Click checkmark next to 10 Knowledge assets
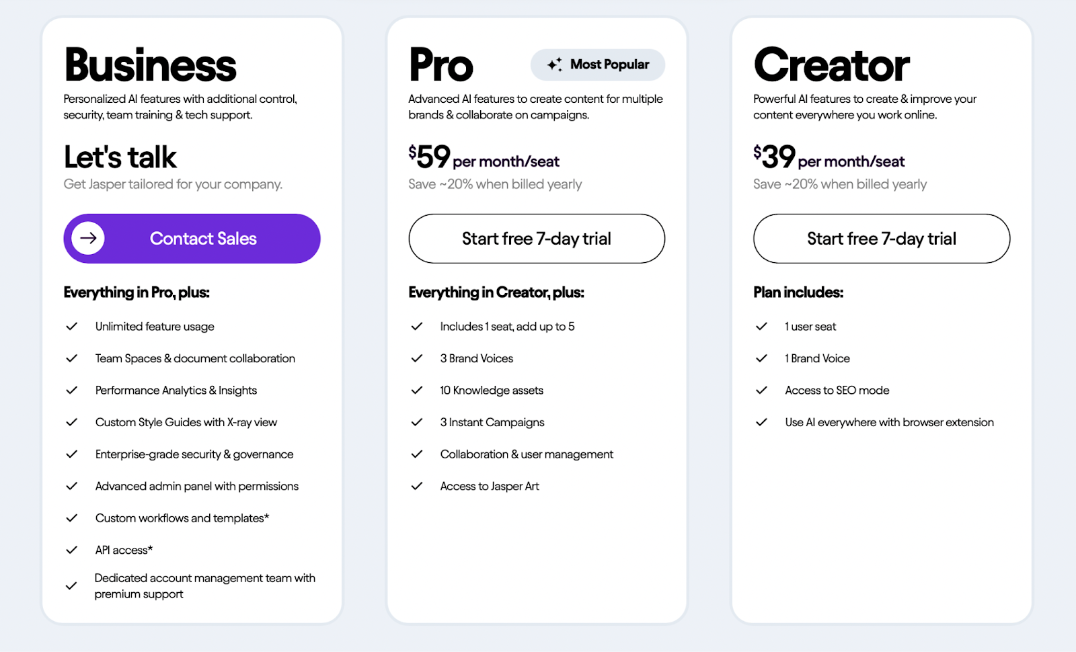The width and height of the screenshot is (1076, 652). tap(417, 390)
